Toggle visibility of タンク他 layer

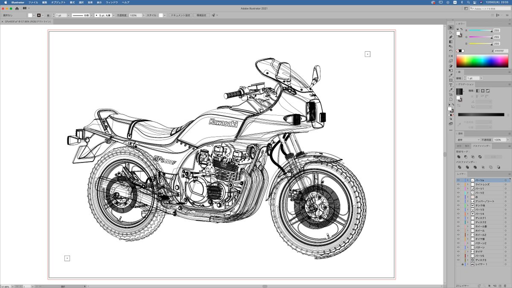tap(458, 205)
